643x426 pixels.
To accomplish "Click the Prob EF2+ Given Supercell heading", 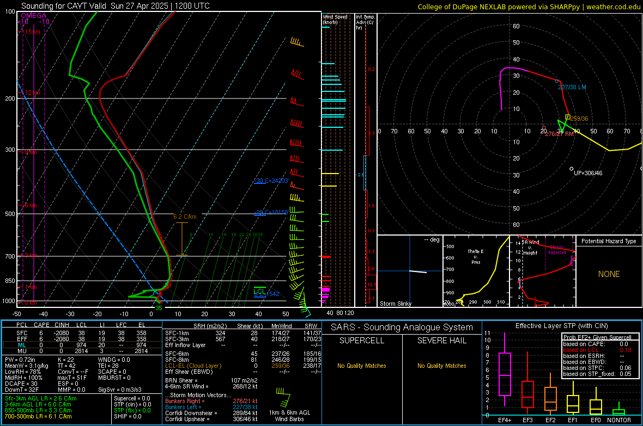I will coord(597,337).
